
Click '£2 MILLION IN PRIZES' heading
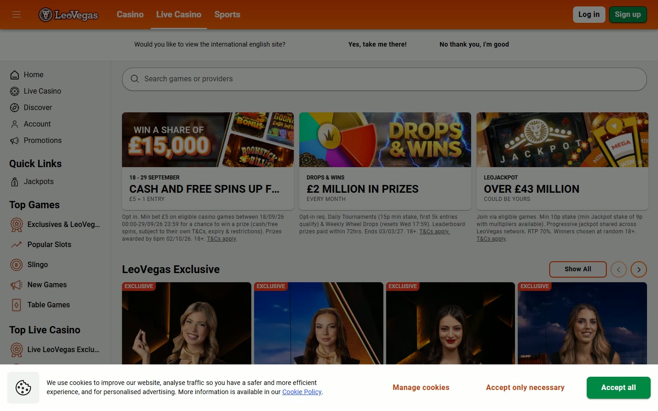tap(362, 189)
